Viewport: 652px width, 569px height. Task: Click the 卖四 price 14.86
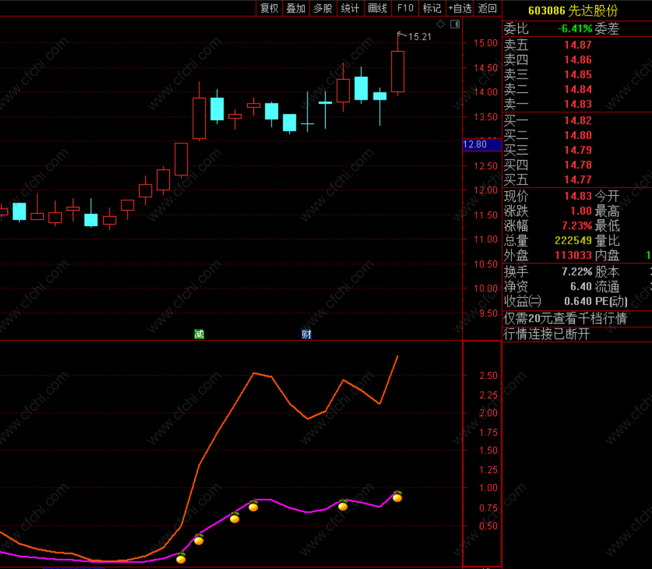click(577, 60)
